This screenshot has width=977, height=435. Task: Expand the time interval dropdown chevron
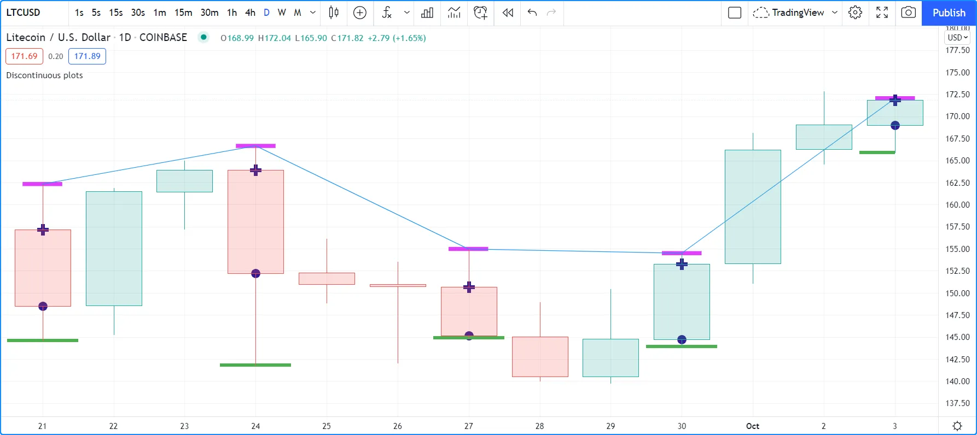coord(313,13)
